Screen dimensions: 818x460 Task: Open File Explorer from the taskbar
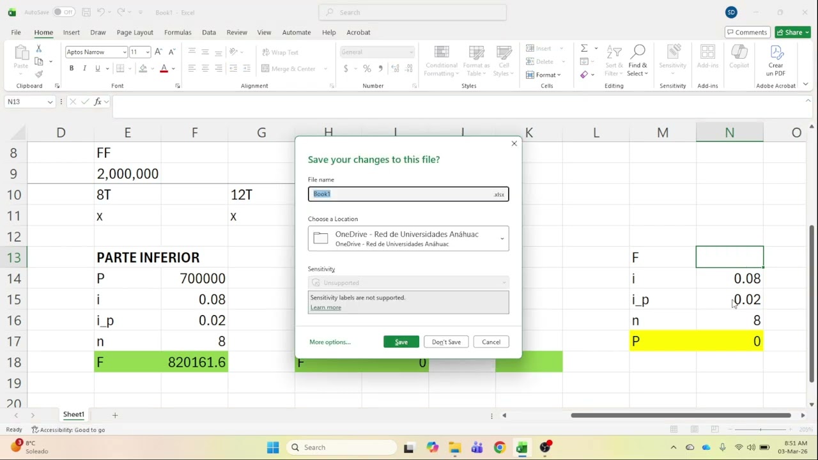tap(454, 447)
